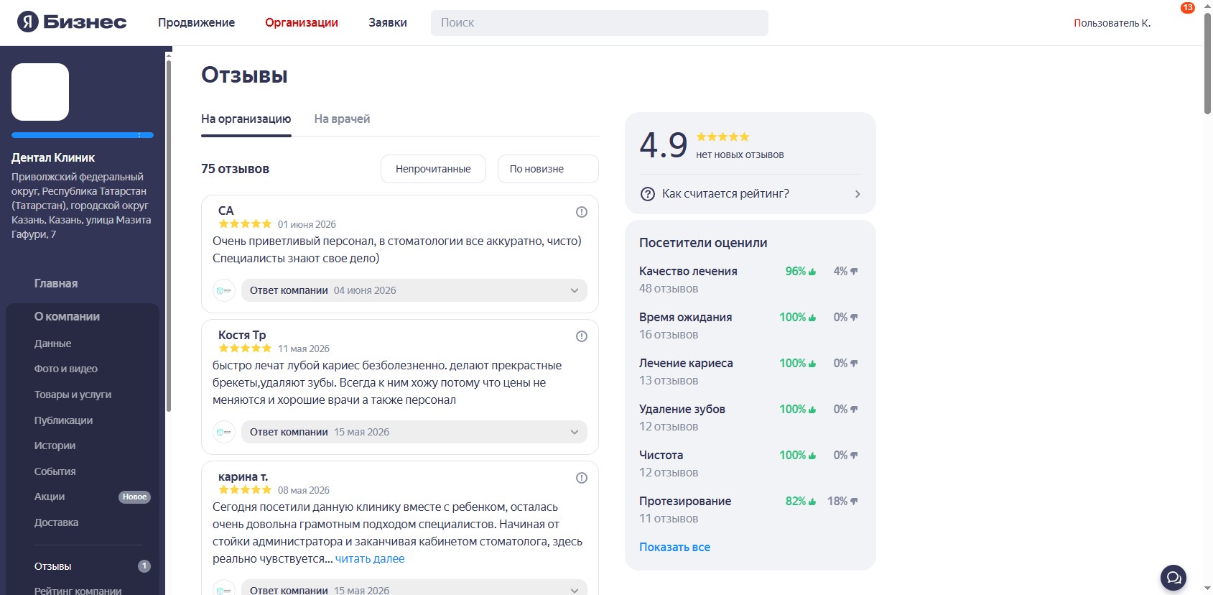Click Удаление зубов rating row label
The image size is (1213, 595).
click(x=682, y=410)
